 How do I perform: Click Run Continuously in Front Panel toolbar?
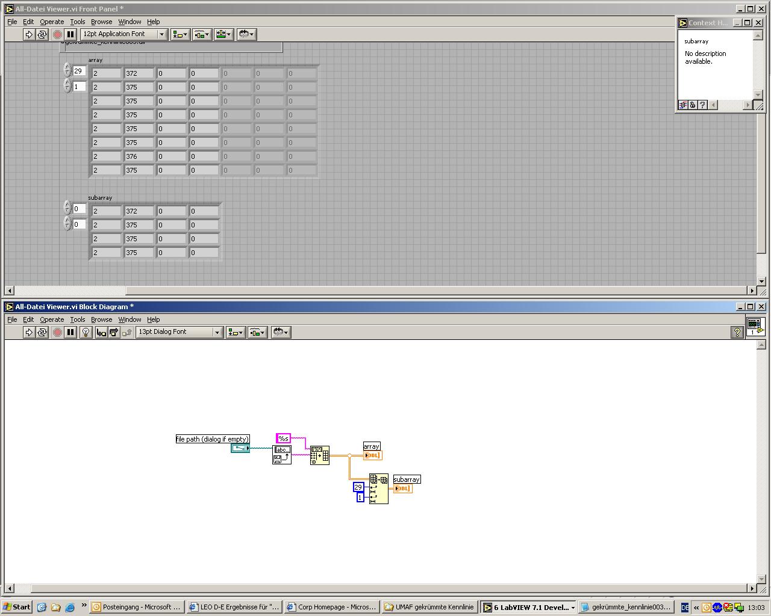click(x=42, y=34)
